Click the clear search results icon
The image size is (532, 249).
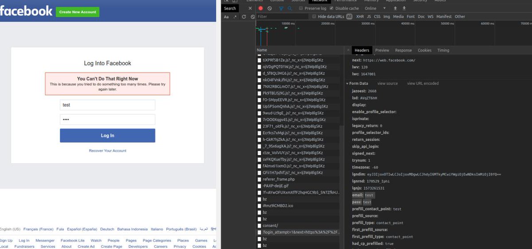tap(252, 17)
